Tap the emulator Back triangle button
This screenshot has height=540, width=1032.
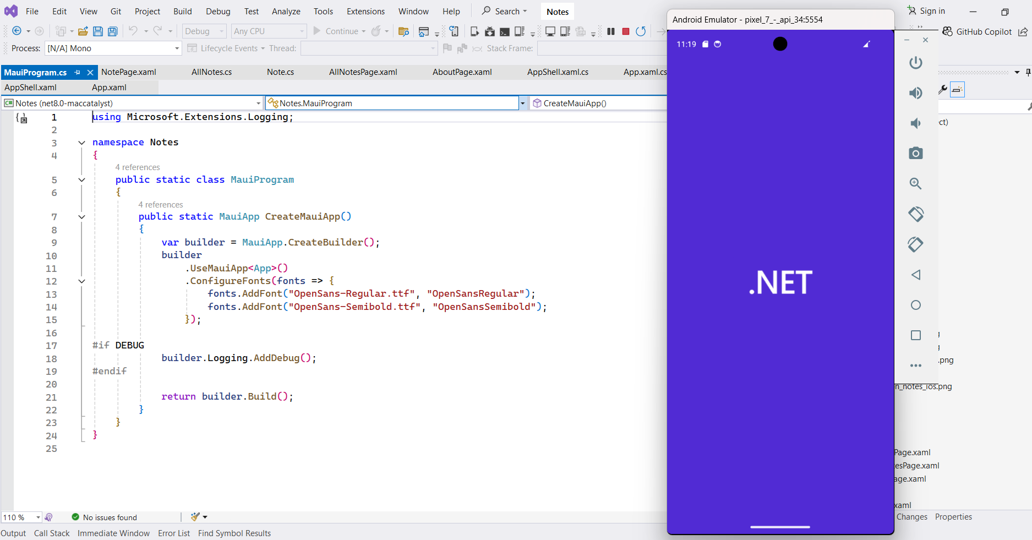[916, 275]
